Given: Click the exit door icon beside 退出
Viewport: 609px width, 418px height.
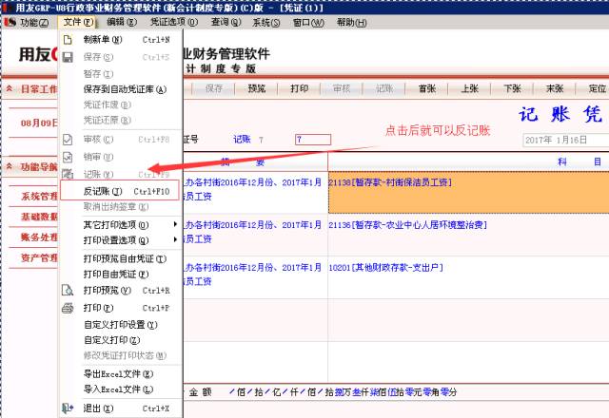Looking at the screenshot, I should 67,408.
